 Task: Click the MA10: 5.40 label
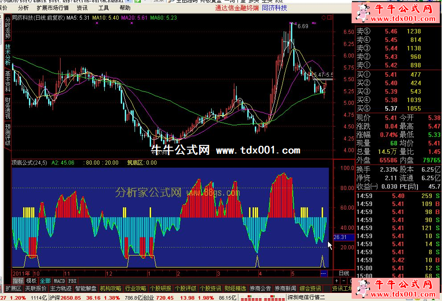coord(106,18)
